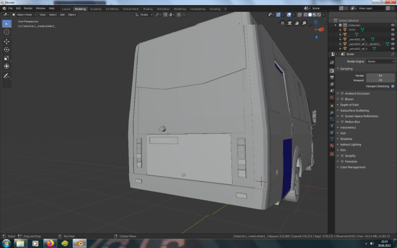Select the Annotate pencil tool
Viewport: 397px width, 248px height.
click(x=7, y=76)
